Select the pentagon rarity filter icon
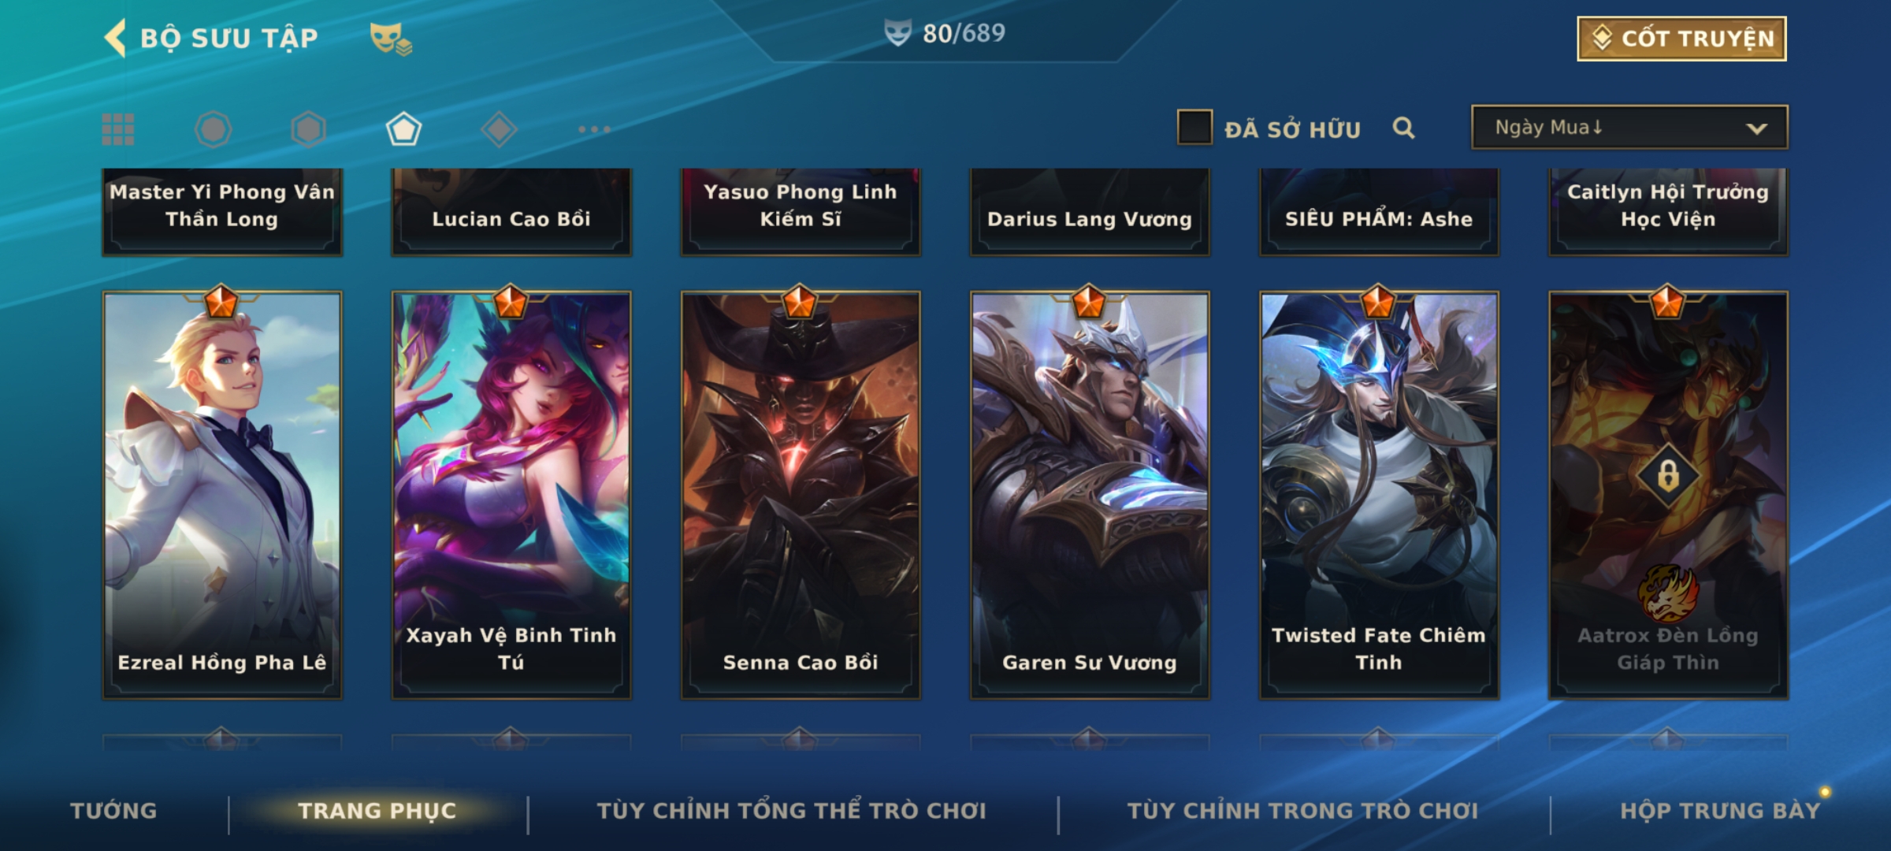The height and width of the screenshot is (851, 1891). click(x=403, y=129)
